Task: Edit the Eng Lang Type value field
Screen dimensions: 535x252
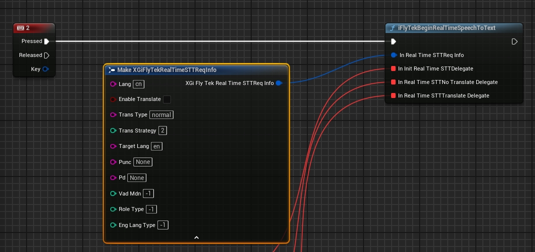Action: [163, 225]
